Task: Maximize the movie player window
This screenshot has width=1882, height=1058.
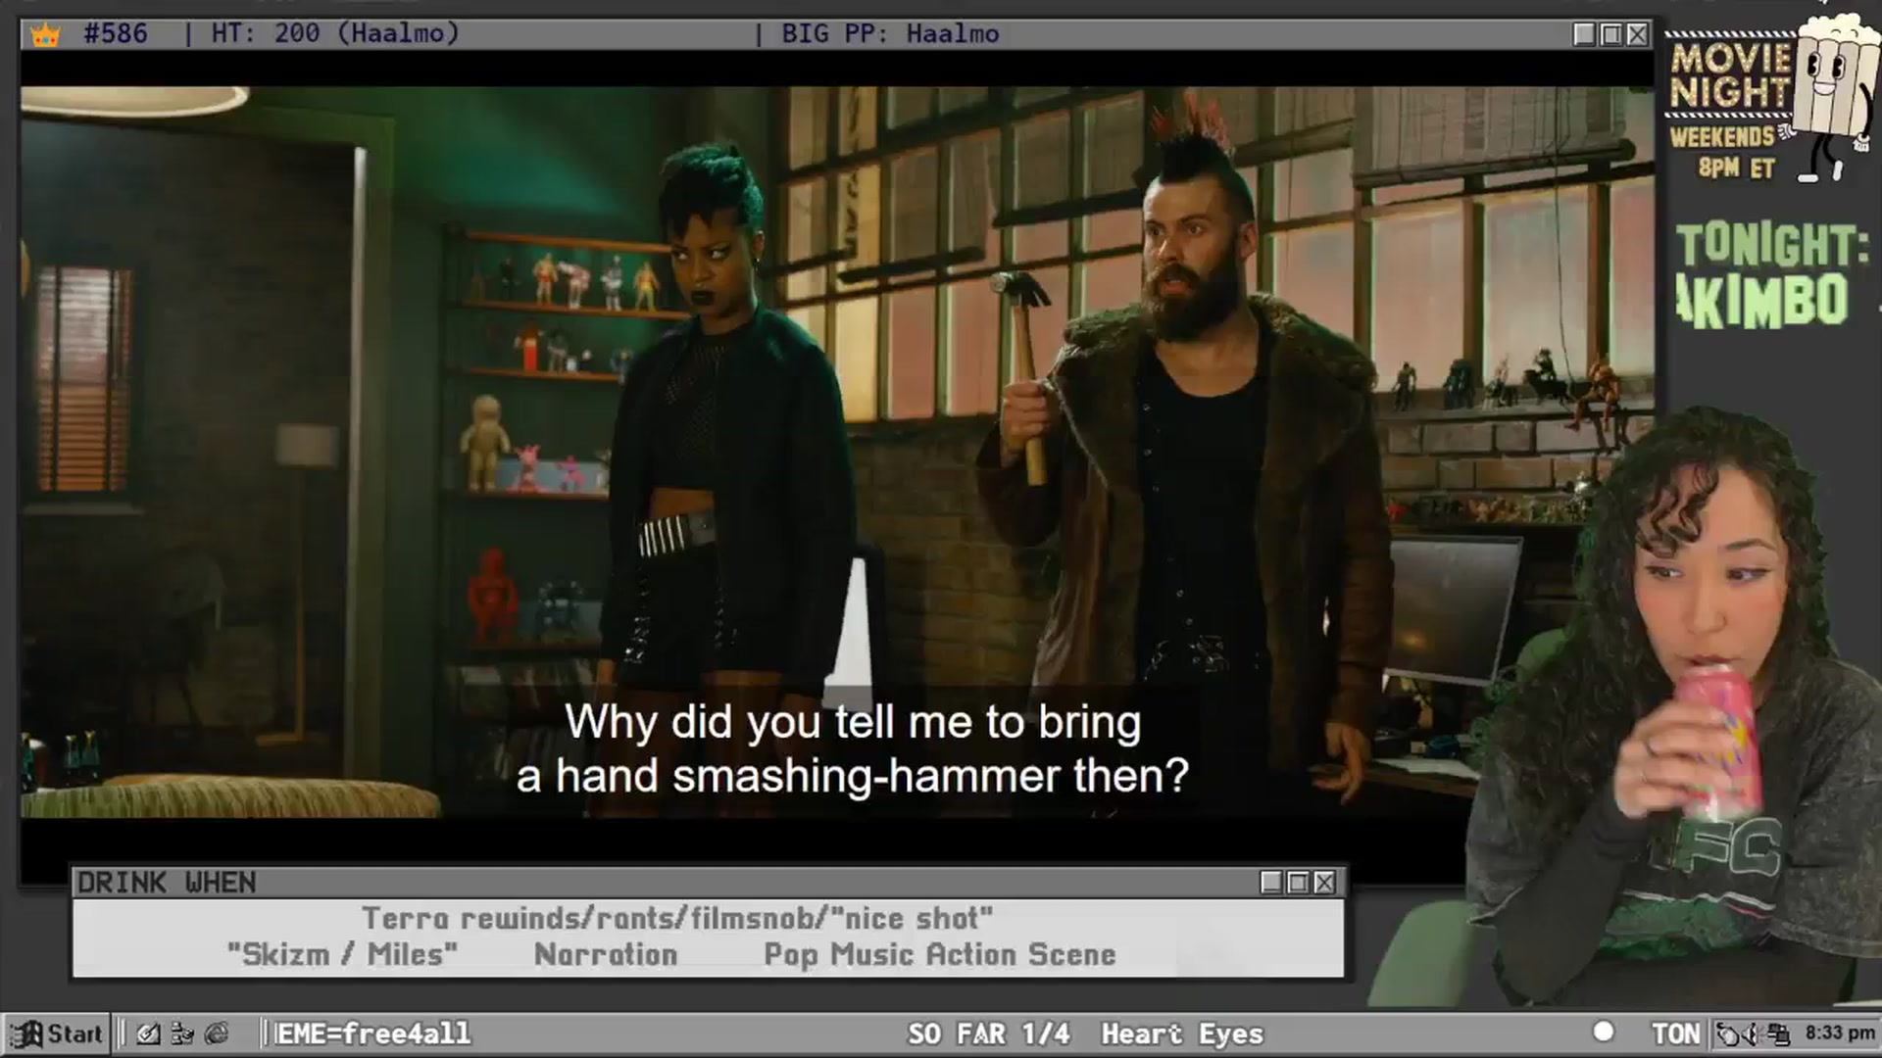Action: [x=1610, y=34]
